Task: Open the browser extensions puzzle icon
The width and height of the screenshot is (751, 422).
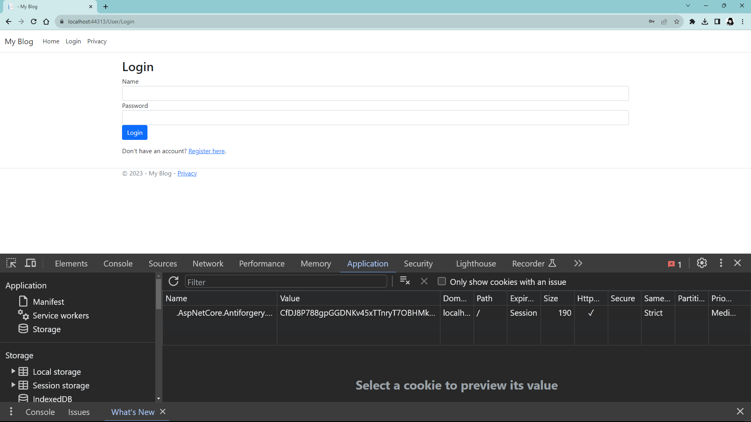Action: click(x=692, y=21)
